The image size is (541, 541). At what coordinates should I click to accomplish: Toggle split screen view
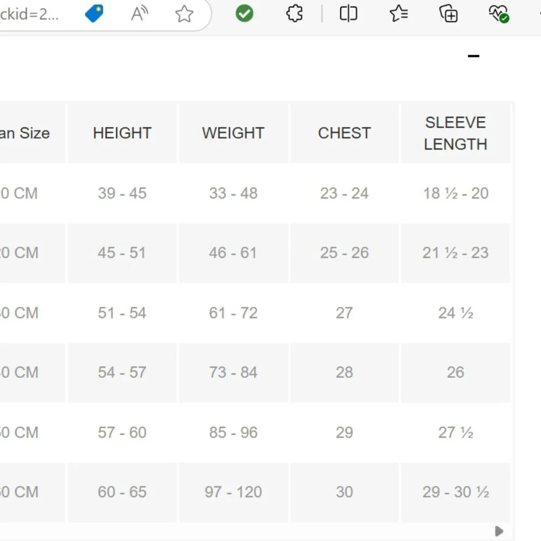click(x=348, y=14)
